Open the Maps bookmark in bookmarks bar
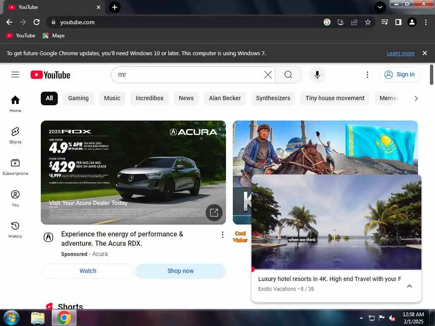Viewport: 435px width, 326px height. tap(54, 36)
